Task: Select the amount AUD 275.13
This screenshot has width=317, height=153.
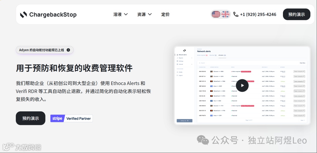Action: point(202,110)
